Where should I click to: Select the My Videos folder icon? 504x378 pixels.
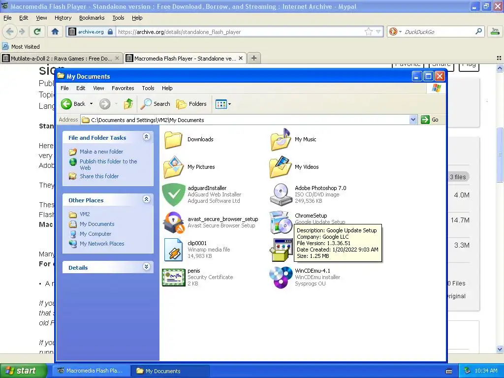tap(281, 167)
